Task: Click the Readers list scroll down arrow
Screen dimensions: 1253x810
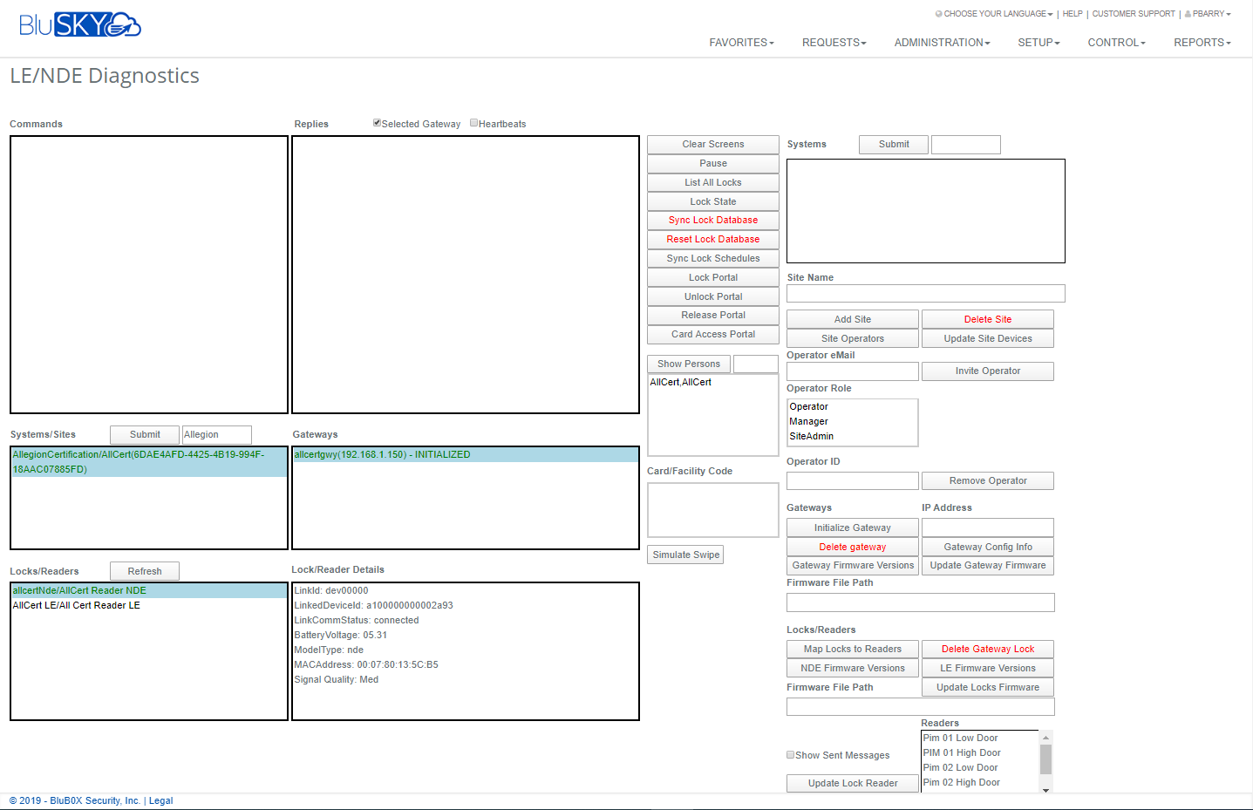Action: (x=1045, y=789)
